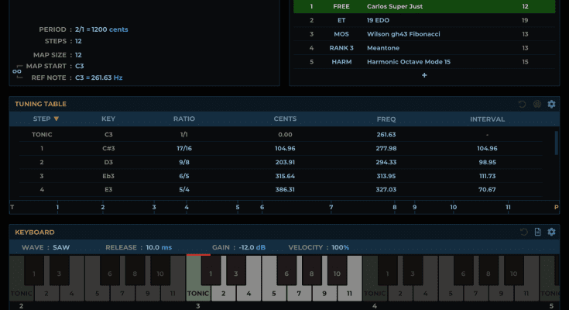
Task: Click the Tuning Table reset arrow icon
Action: pos(523,104)
